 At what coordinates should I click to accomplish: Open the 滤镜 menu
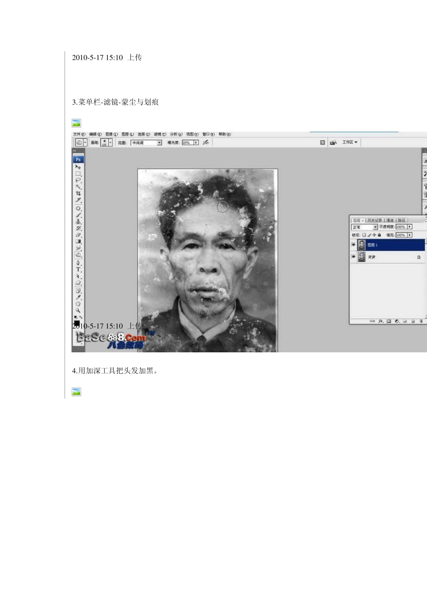pyautogui.click(x=158, y=134)
